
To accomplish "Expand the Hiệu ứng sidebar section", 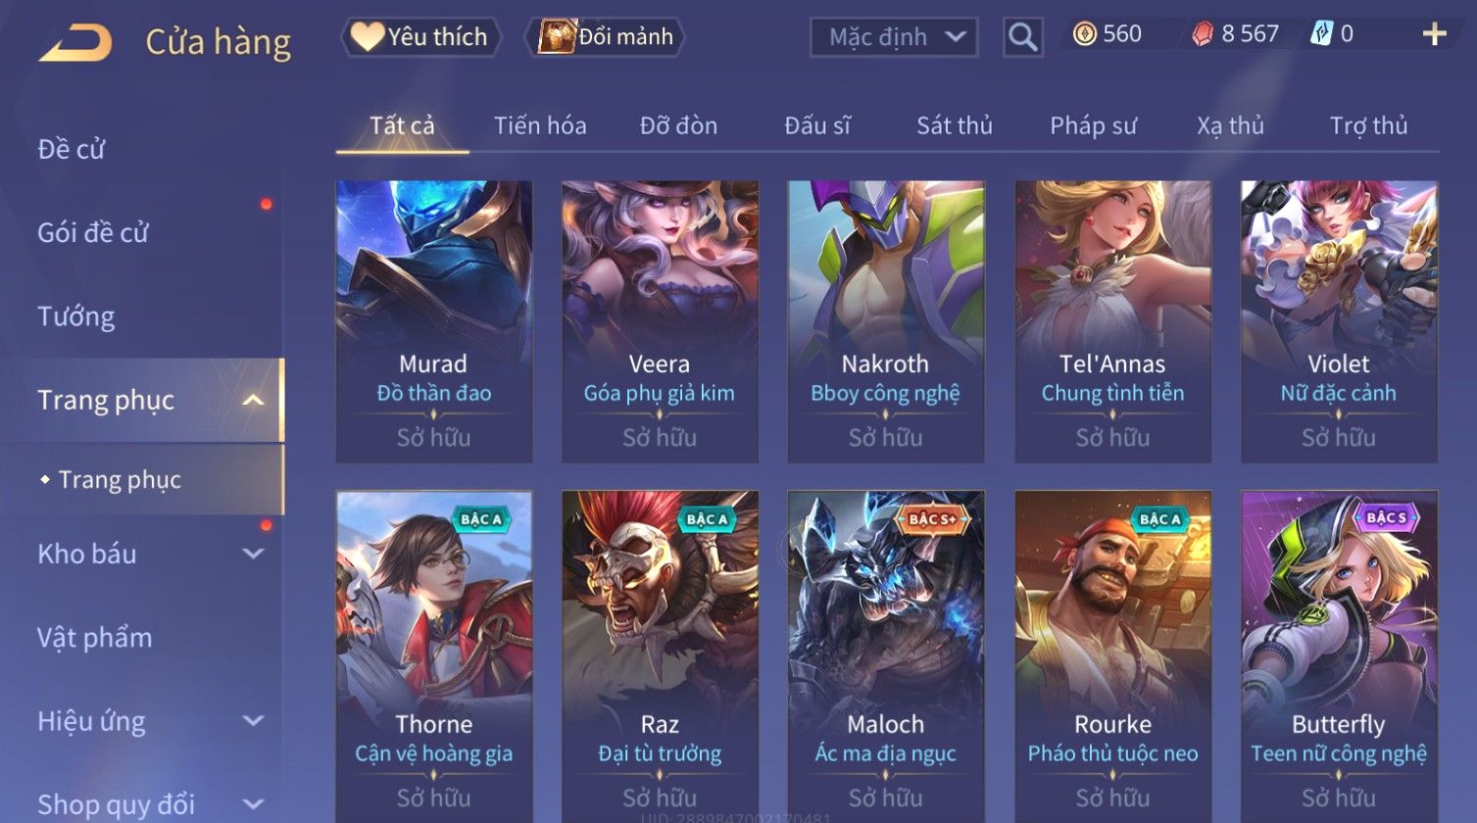I will click(x=253, y=721).
